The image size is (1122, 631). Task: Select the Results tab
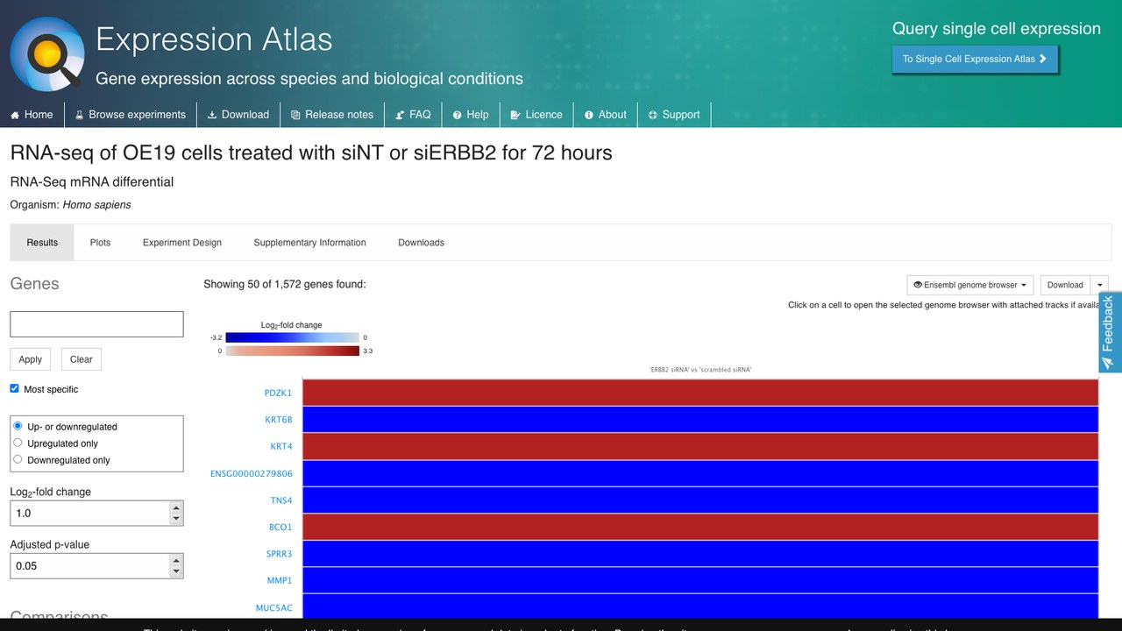[x=42, y=243]
